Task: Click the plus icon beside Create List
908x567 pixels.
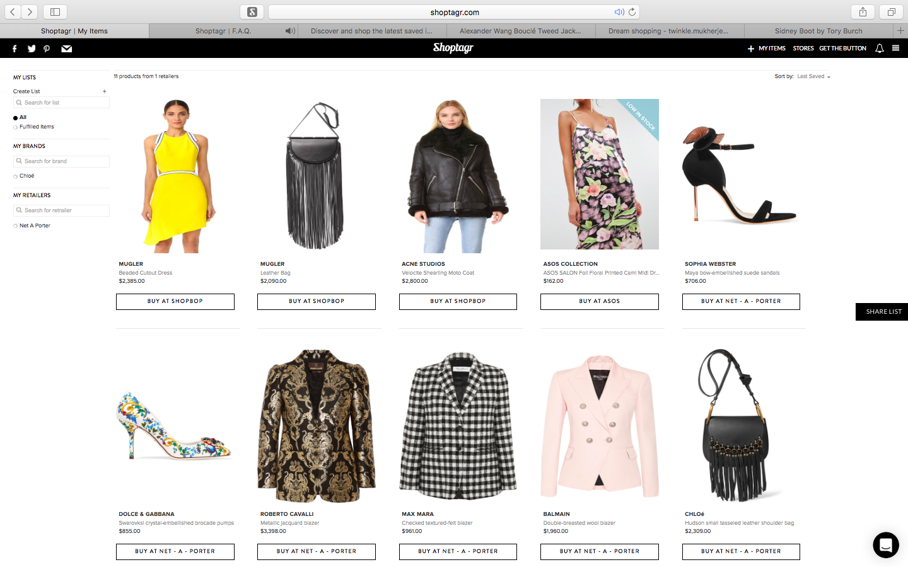Action: point(105,91)
